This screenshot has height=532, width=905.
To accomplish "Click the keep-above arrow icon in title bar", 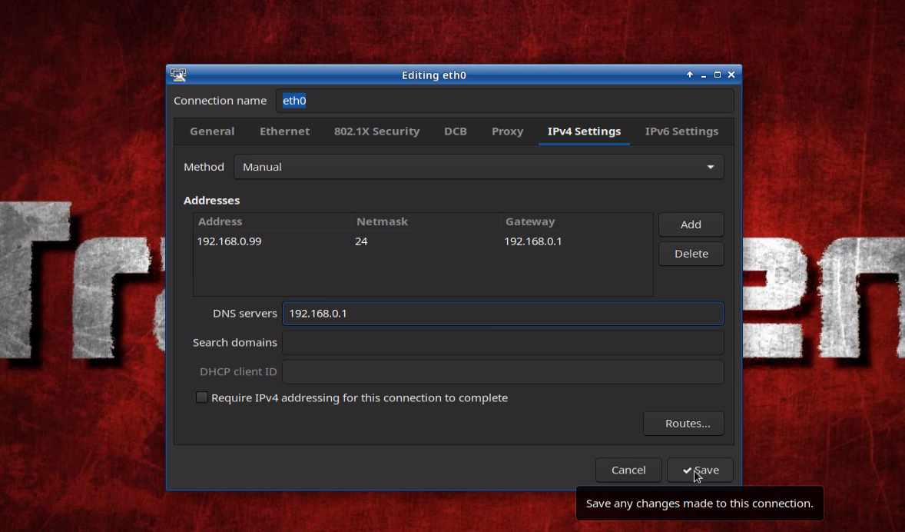I will click(x=690, y=75).
